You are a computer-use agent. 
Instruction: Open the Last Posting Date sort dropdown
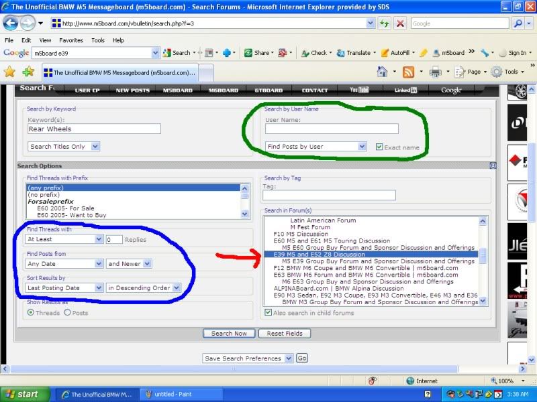pyautogui.click(x=64, y=288)
